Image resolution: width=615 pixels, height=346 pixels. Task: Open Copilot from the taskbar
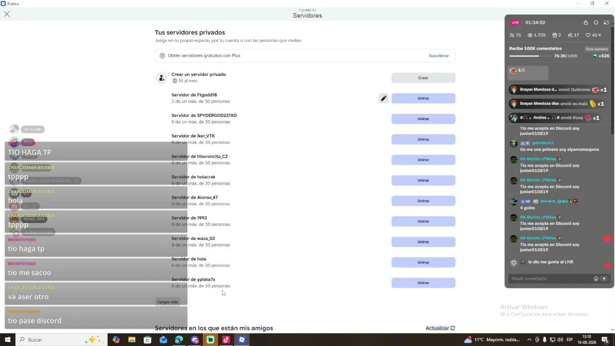(116, 340)
